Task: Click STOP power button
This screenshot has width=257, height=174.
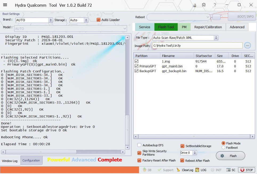Action: click(x=247, y=170)
